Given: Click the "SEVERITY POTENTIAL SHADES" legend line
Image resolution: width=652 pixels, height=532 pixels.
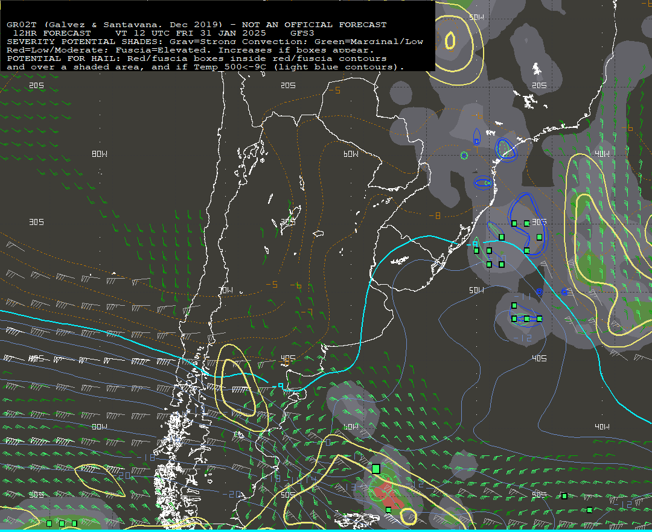Looking at the screenshot, I should pyautogui.click(x=214, y=42).
